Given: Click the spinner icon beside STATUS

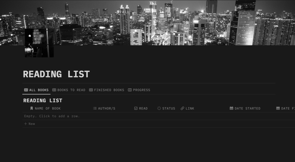Looking at the screenshot, I should 159,108.
